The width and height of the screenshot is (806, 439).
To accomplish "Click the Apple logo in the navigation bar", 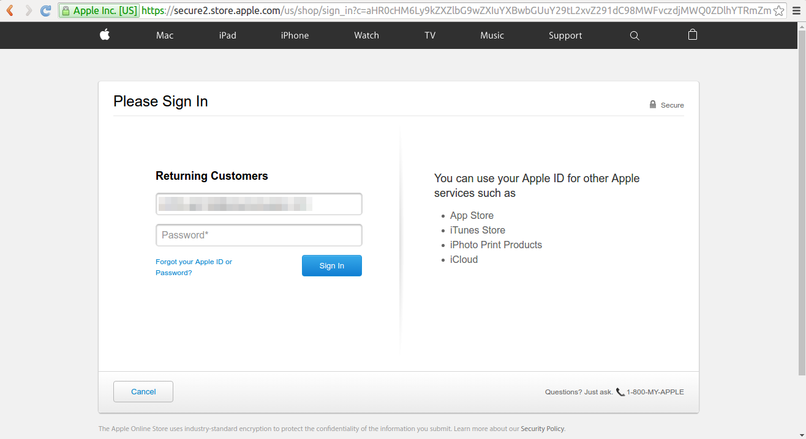I will pos(104,35).
